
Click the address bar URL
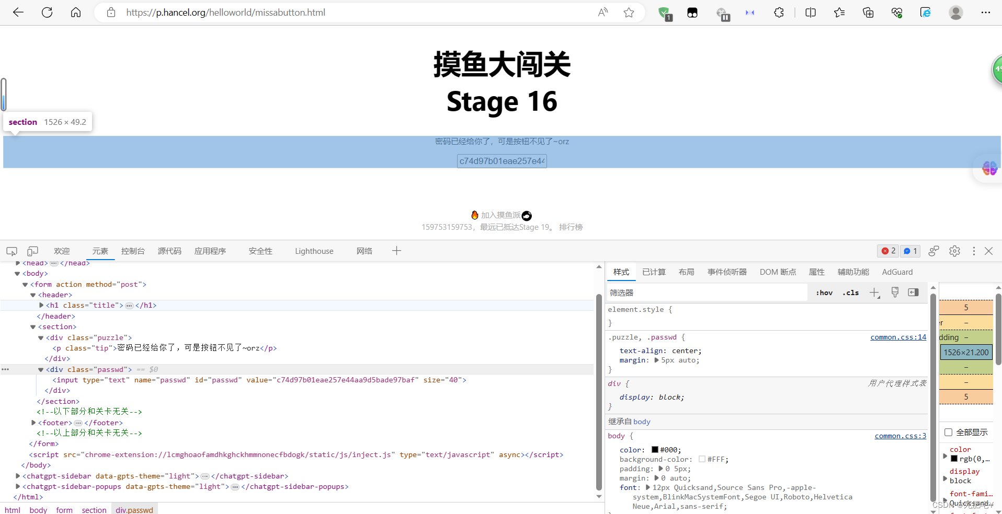coord(225,13)
